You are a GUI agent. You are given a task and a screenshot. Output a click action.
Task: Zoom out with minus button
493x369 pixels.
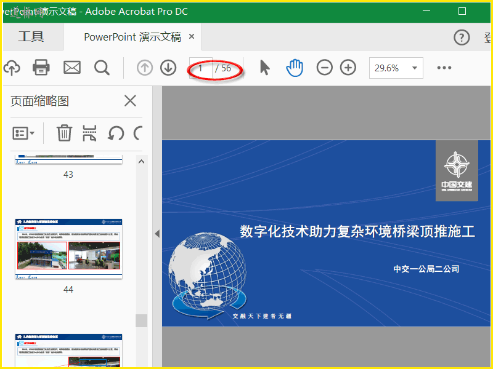coord(325,68)
